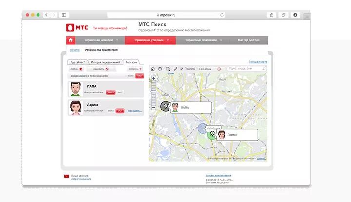
Task: Go back with the browser back arrow
Action: pyautogui.click(x=47, y=15)
